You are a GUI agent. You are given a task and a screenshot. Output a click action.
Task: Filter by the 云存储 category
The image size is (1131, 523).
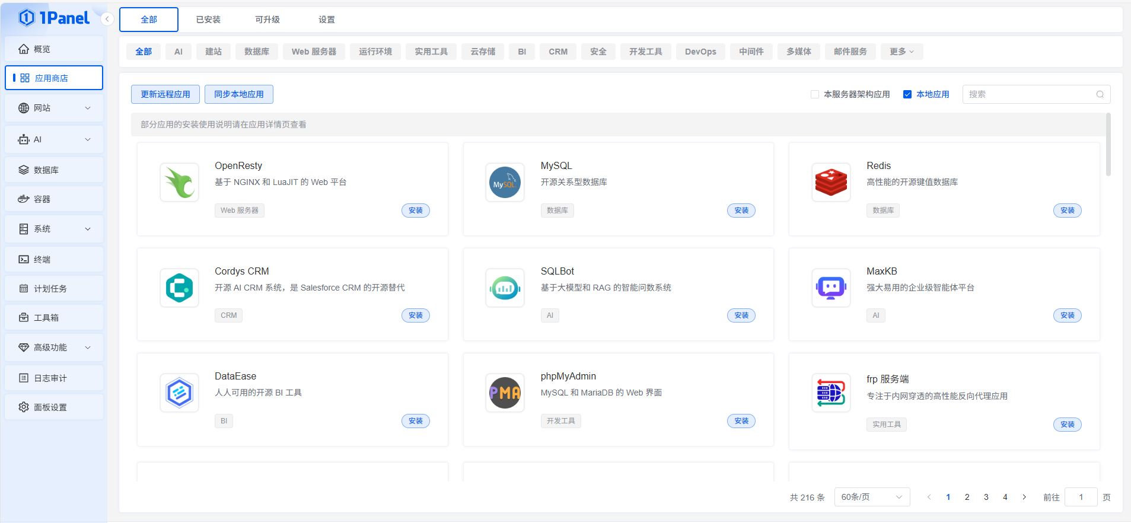tap(483, 52)
